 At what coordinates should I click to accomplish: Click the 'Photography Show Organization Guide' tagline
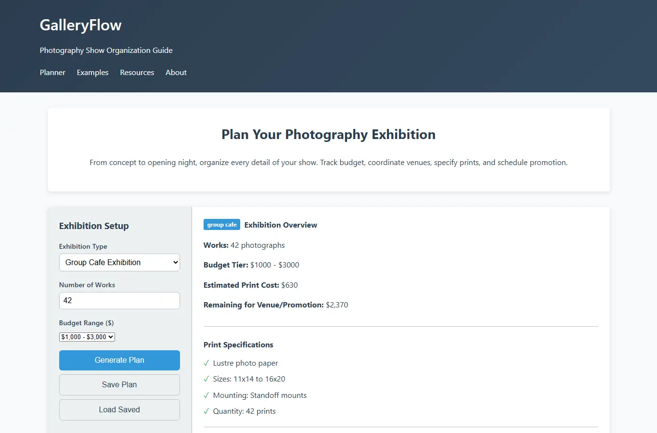[x=106, y=51]
